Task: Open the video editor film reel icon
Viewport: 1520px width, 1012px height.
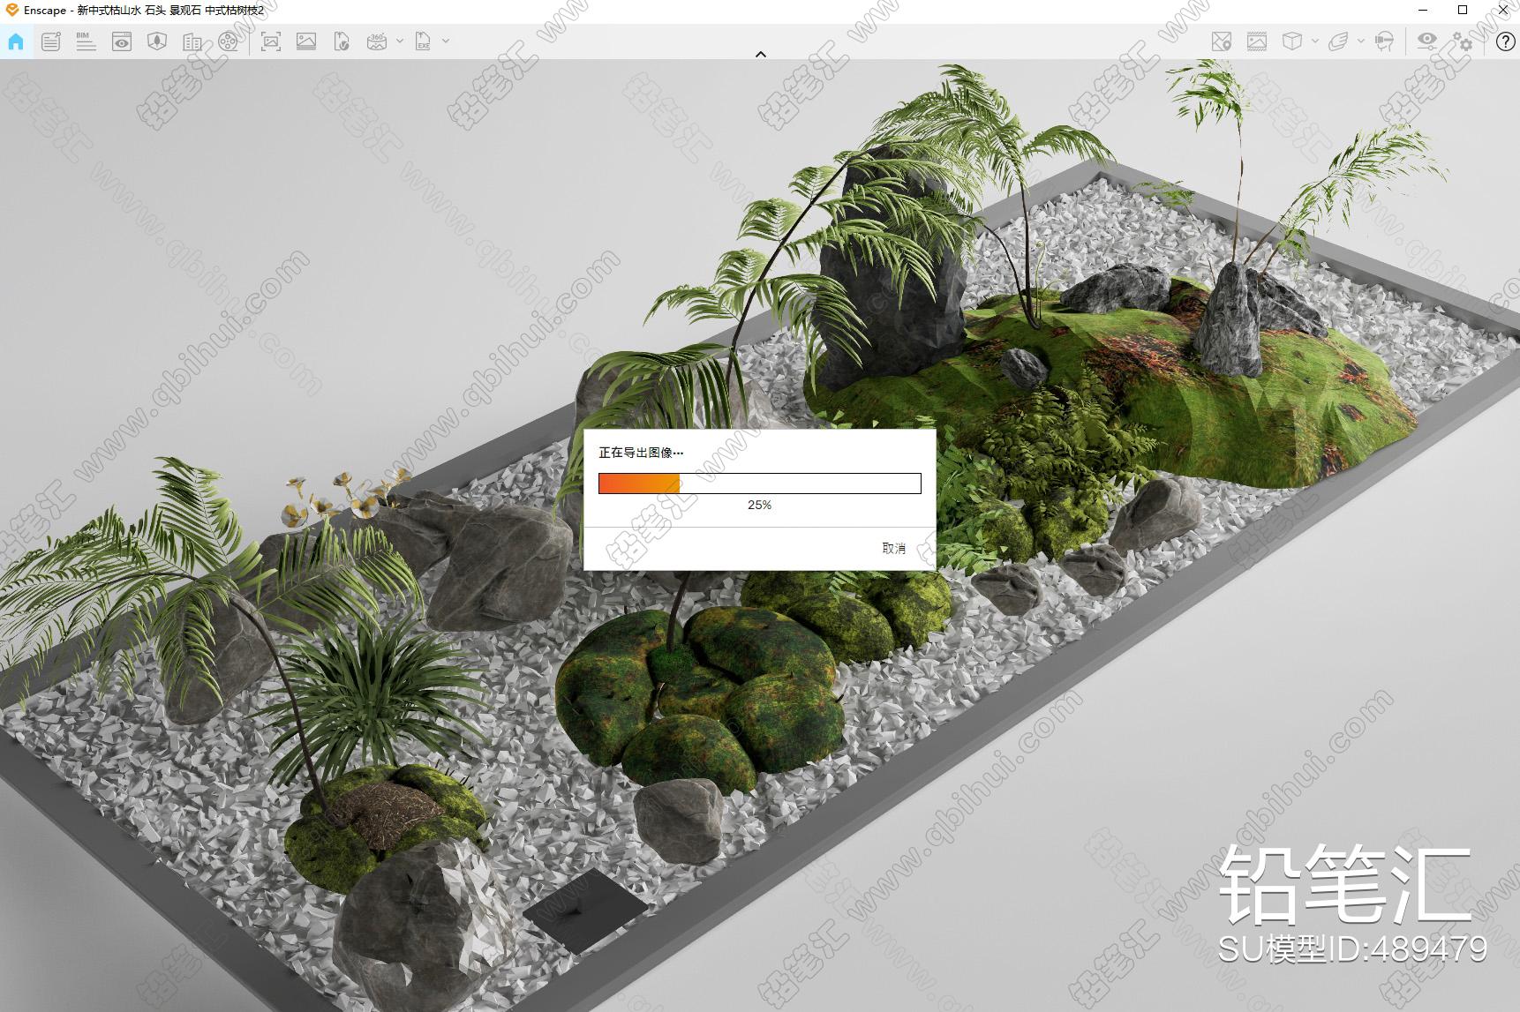Action: 228,41
